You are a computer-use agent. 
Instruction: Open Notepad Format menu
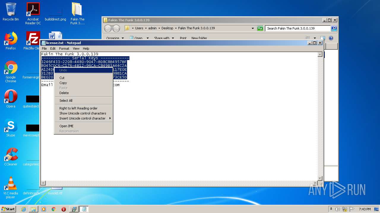(x=64, y=49)
